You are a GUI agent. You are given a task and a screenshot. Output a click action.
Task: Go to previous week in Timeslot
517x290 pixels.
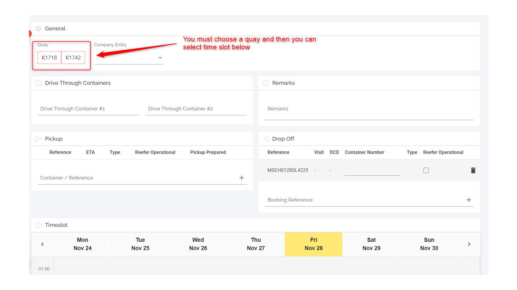(x=43, y=244)
